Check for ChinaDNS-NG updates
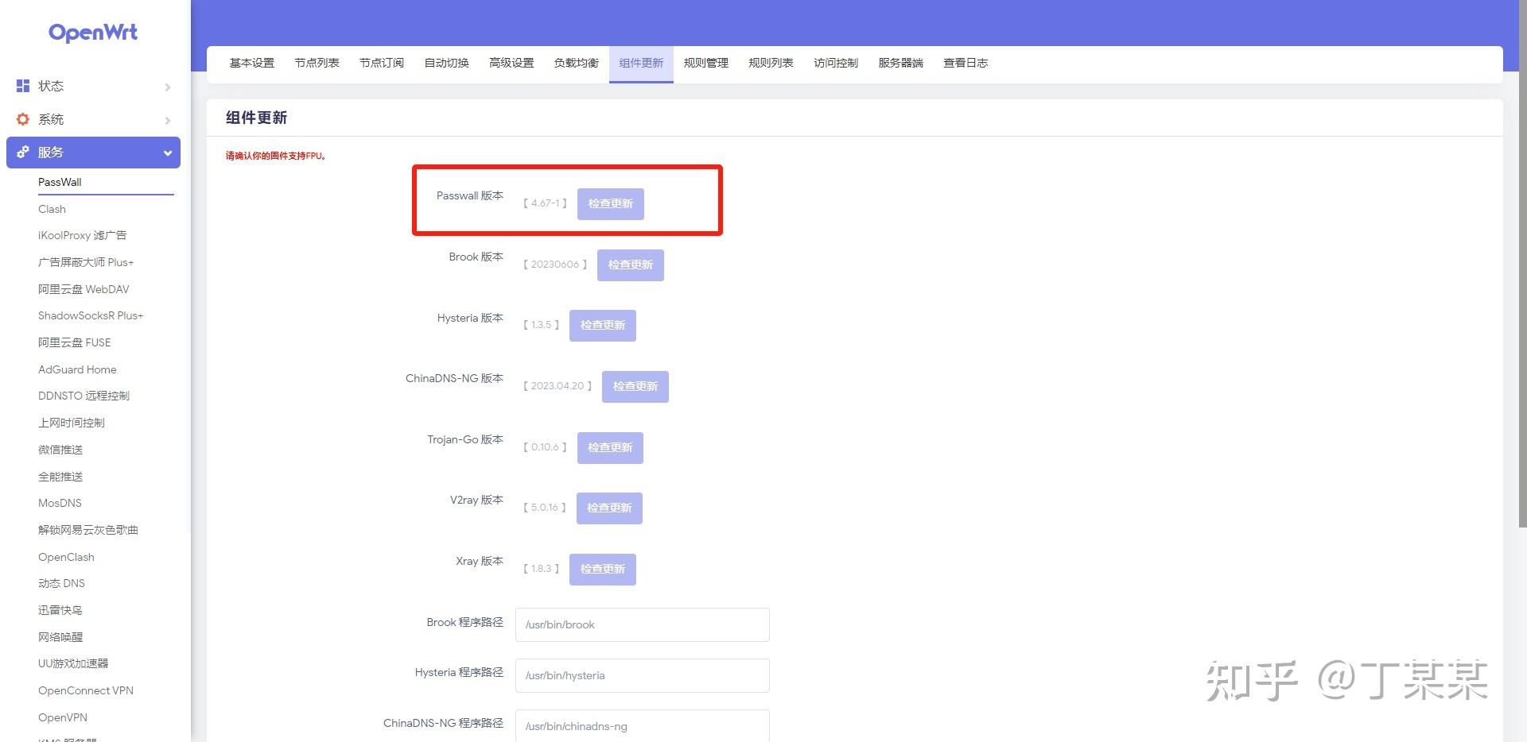 pyautogui.click(x=635, y=386)
